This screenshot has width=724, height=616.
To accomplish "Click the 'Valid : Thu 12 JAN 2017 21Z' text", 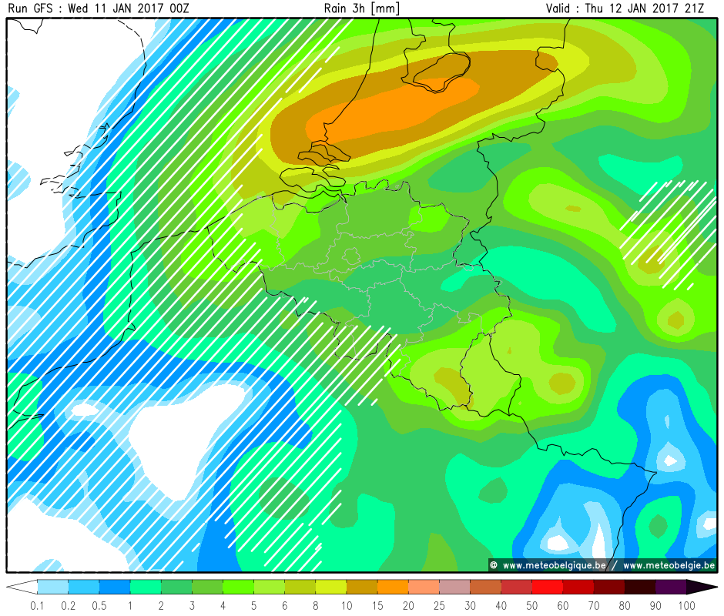I will coord(625,8).
